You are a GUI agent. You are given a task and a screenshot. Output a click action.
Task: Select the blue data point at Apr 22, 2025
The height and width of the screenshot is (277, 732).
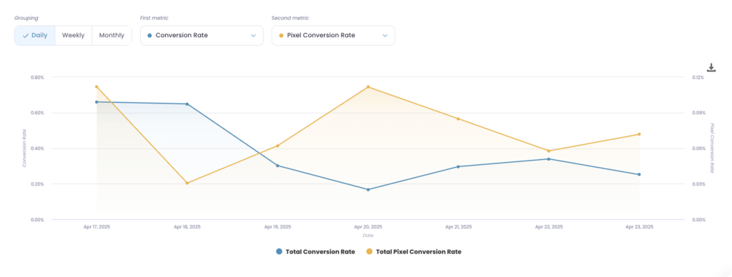click(x=548, y=159)
